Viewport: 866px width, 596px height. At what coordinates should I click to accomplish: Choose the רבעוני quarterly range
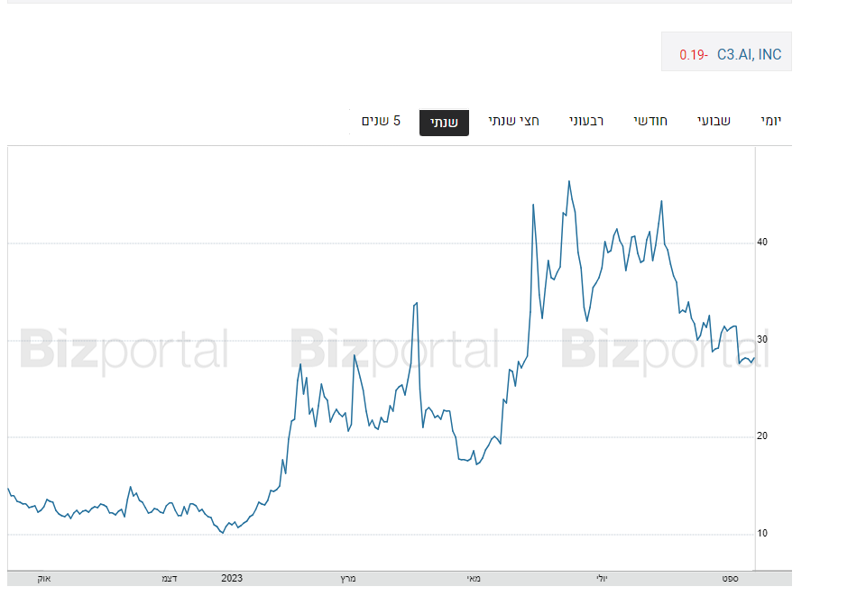coord(586,121)
